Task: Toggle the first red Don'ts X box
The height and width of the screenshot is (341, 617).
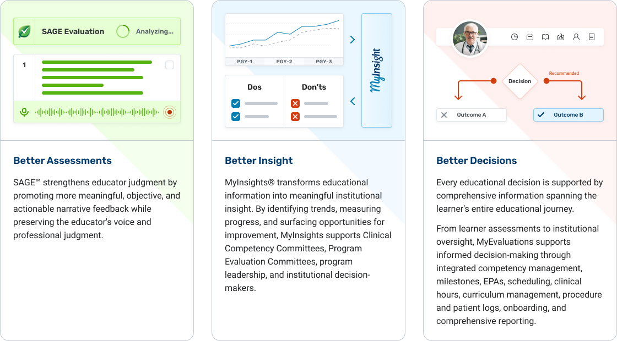Action: 295,103
